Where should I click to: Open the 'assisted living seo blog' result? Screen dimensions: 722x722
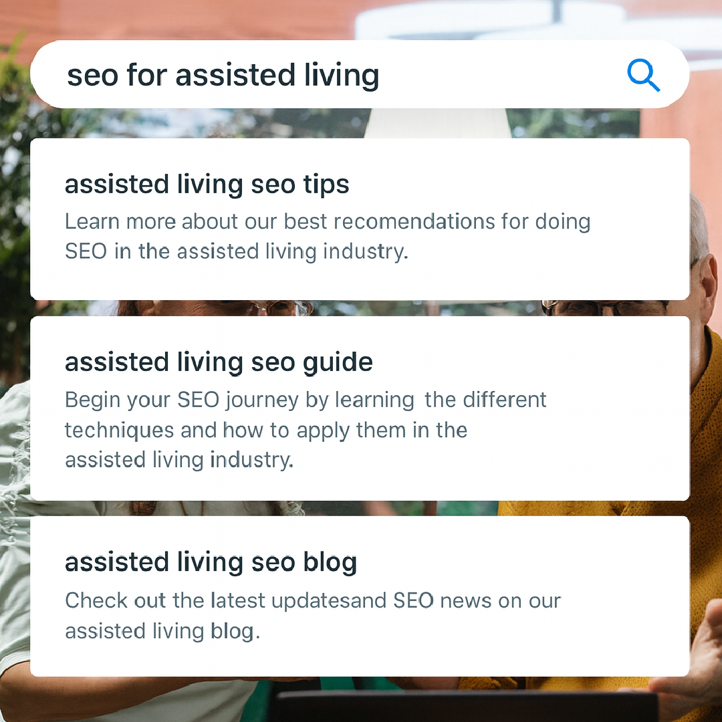[x=211, y=562]
